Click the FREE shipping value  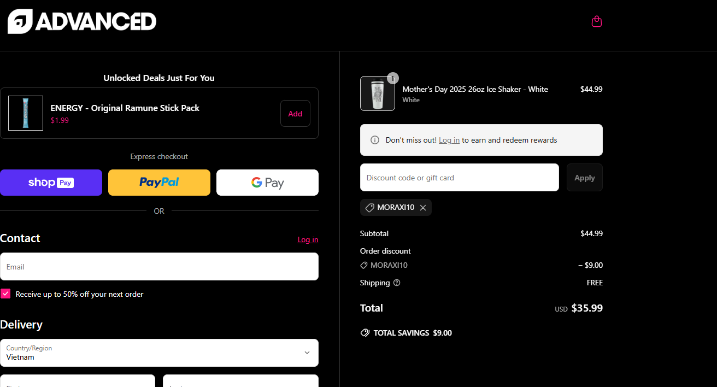coord(595,283)
